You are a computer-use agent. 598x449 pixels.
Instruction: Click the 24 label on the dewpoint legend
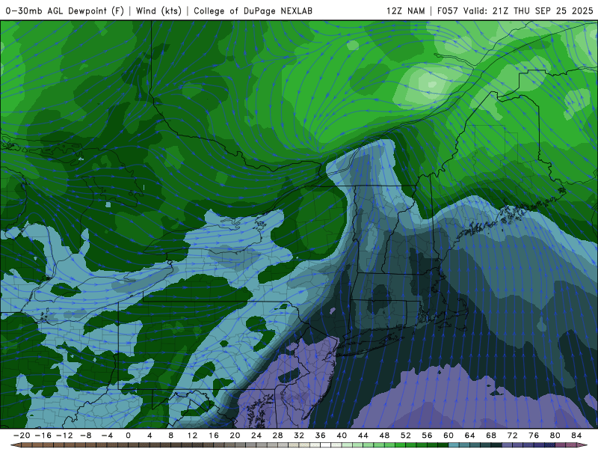(x=256, y=436)
